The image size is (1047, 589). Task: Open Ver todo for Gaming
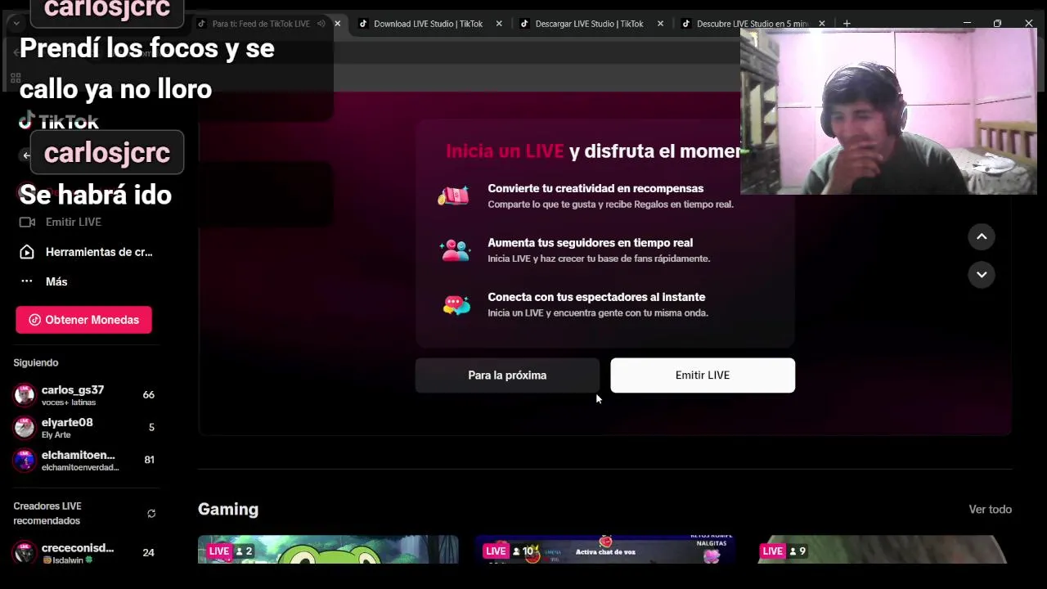tap(990, 510)
